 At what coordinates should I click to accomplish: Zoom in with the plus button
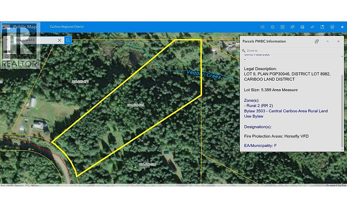click(x=7, y=40)
